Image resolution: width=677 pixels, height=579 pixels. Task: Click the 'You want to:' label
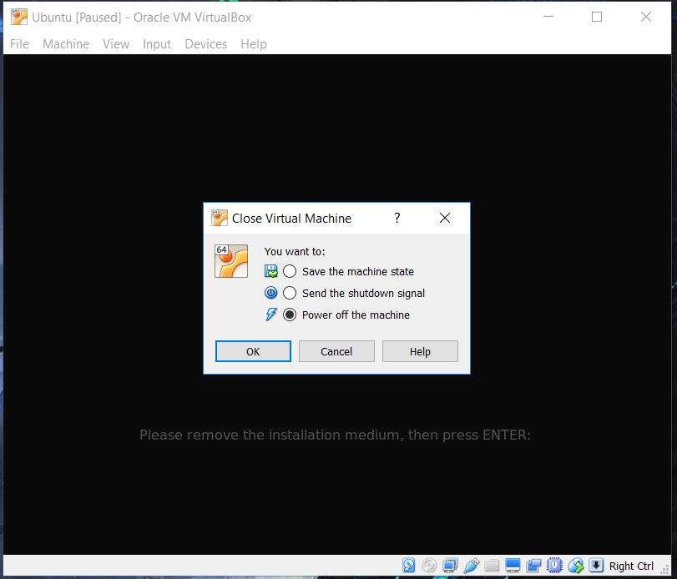pos(295,251)
